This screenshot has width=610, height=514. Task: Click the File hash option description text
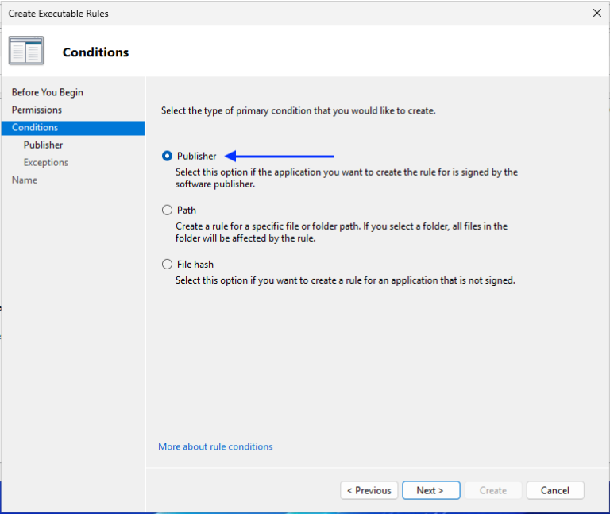click(x=345, y=280)
